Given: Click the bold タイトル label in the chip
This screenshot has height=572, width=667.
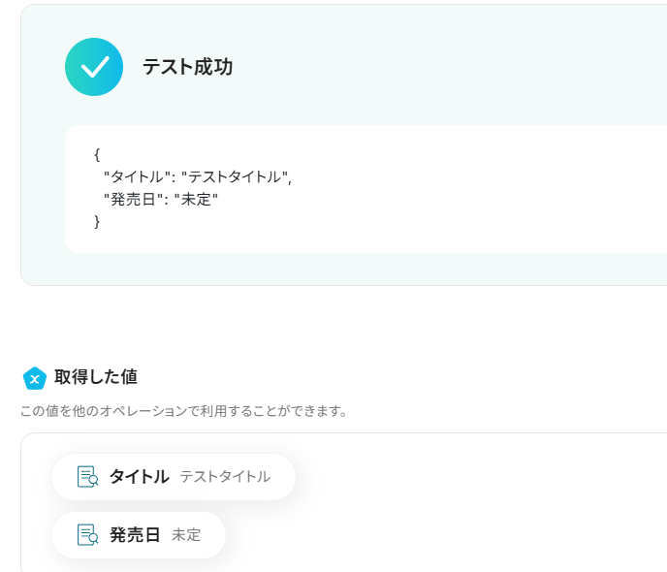Looking at the screenshot, I should [139, 477].
